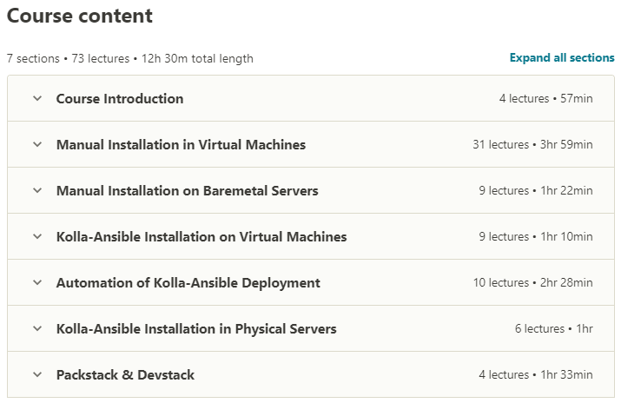The width and height of the screenshot is (621, 403).
Task: Click the Manual Installation on Baremetal Servers title
Action: 187,191
